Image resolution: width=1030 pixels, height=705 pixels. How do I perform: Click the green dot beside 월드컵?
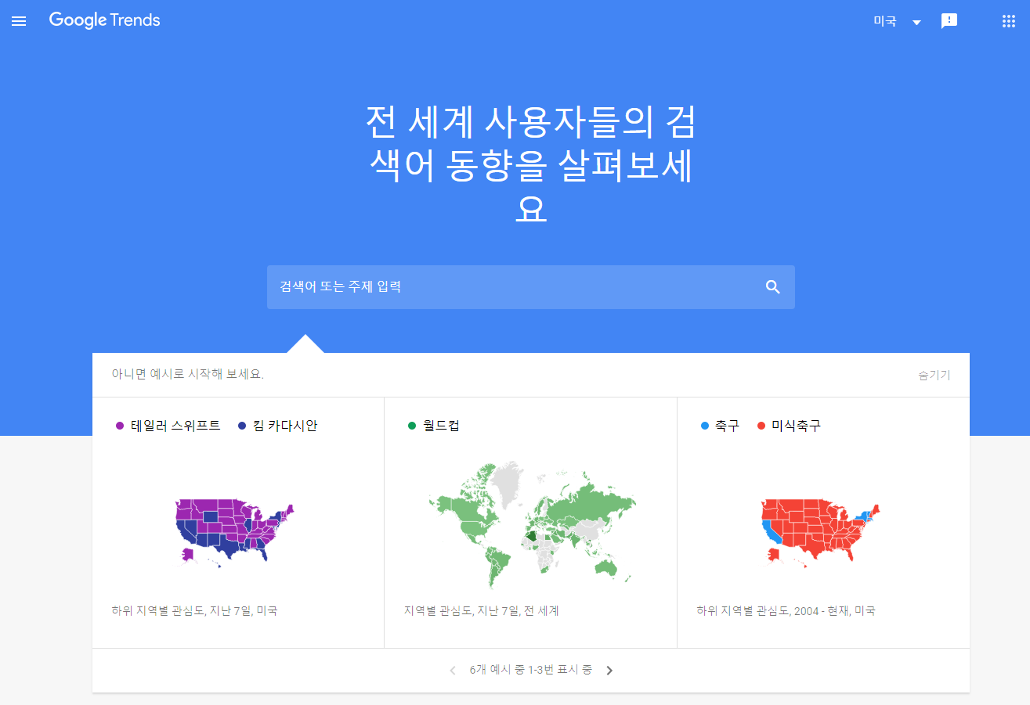(412, 426)
